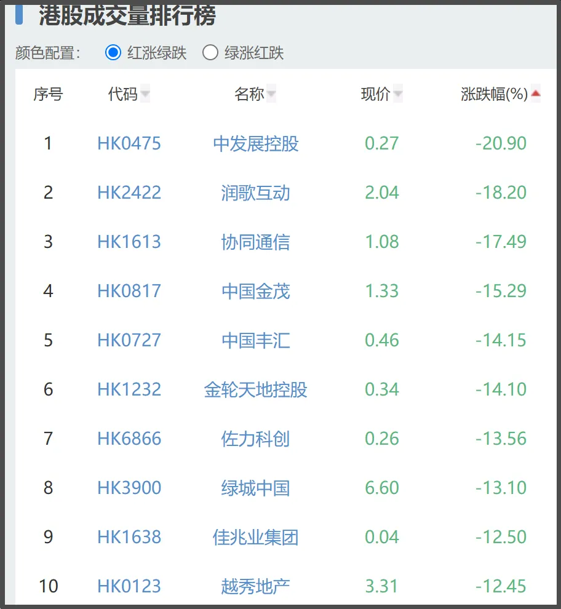Image resolution: width=561 pixels, height=609 pixels.
Task: Click the -12.45 change value
Action: [501, 586]
